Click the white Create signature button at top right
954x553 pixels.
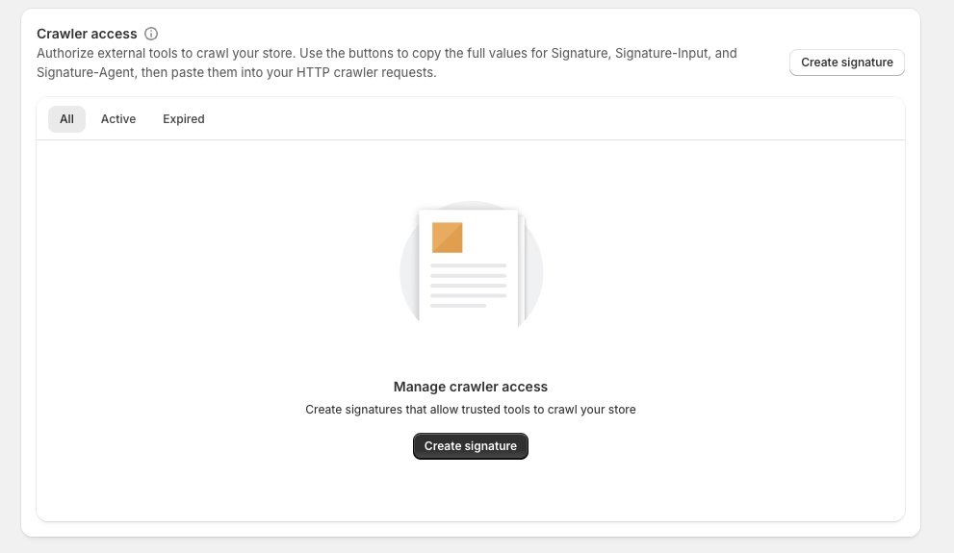tap(847, 63)
